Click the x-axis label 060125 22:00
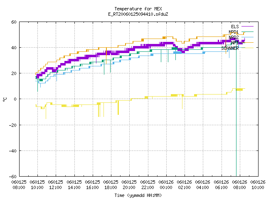The height and width of the screenshot is (199, 266). (148, 185)
